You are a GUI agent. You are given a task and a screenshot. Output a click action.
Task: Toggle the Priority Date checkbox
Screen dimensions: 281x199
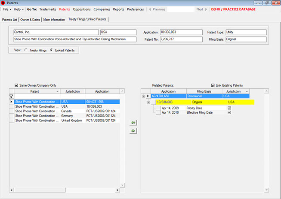229,108
